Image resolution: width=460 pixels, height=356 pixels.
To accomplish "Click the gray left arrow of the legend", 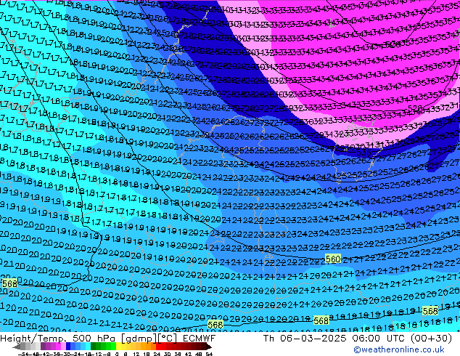I will [16, 347].
